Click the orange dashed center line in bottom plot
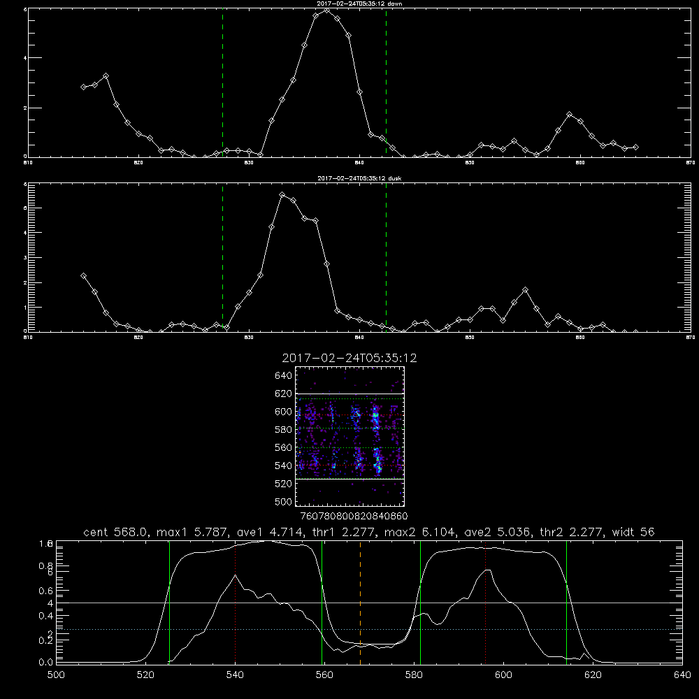Image resolution: width=699 pixels, height=699 pixels. click(x=360, y=603)
